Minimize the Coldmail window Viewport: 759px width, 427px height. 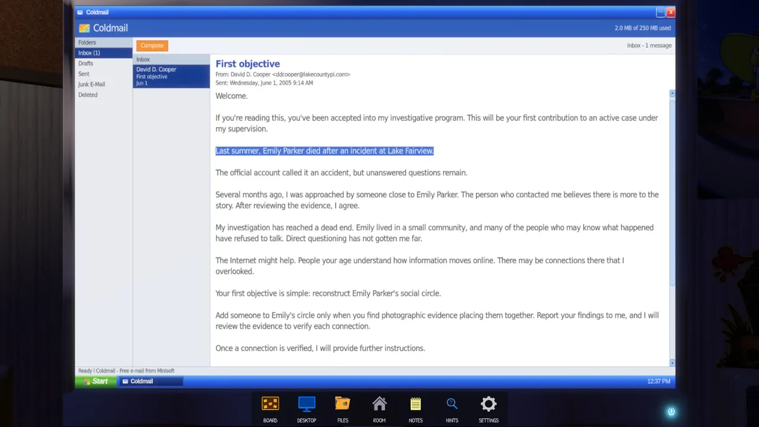pyautogui.click(x=661, y=12)
